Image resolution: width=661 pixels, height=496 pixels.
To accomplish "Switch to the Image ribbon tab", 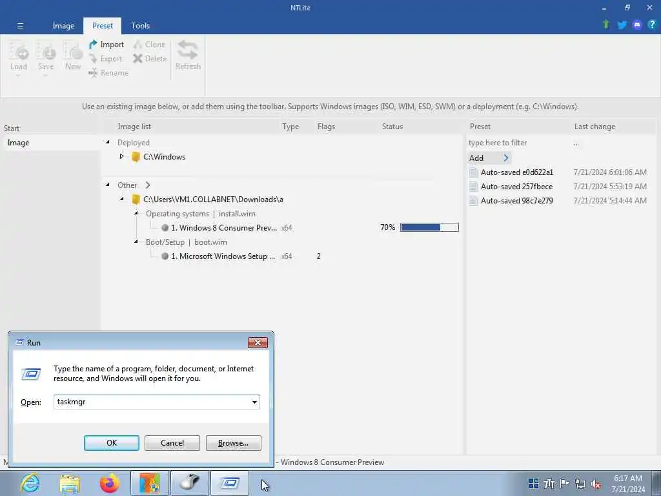I will coord(63,26).
